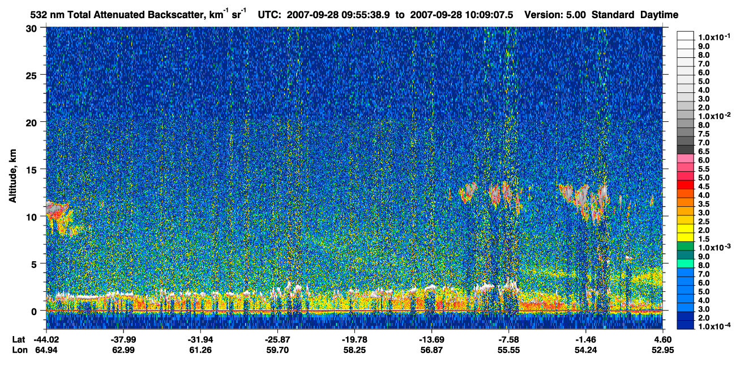This screenshot has width=736, height=378.
Task: Click colorbar label '1.5'
Action: (x=704, y=240)
